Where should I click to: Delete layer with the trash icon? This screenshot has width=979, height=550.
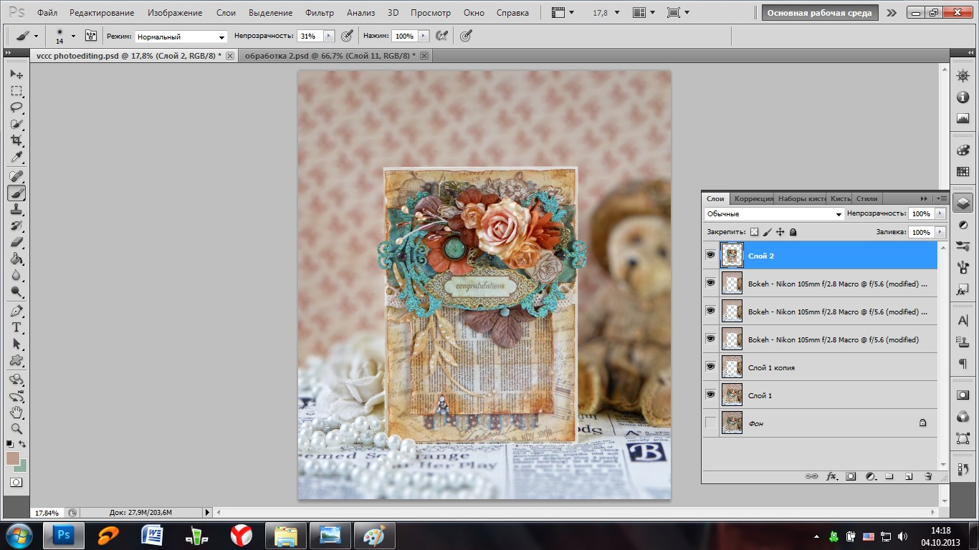pyautogui.click(x=927, y=476)
